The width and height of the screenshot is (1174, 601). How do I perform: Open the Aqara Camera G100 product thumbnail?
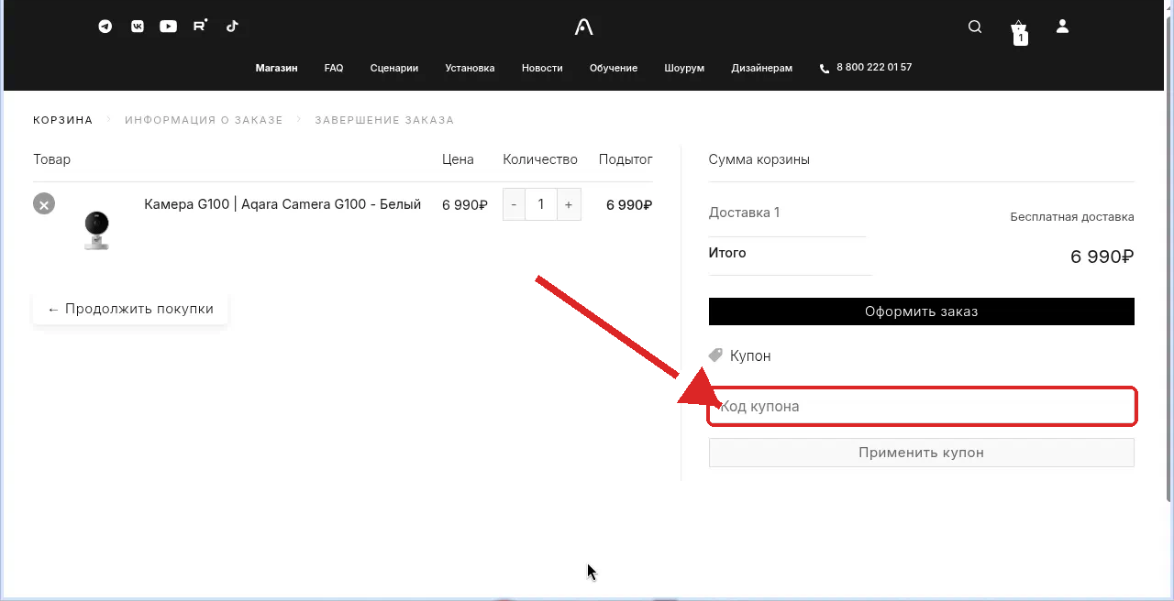(x=96, y=229)
